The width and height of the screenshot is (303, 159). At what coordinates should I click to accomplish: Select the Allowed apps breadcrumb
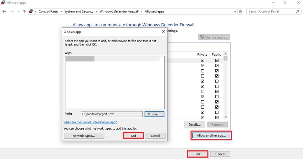154,11
